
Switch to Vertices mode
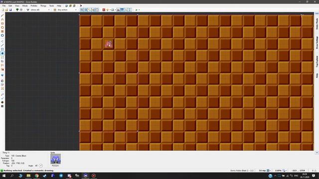(x=2, y=41)
